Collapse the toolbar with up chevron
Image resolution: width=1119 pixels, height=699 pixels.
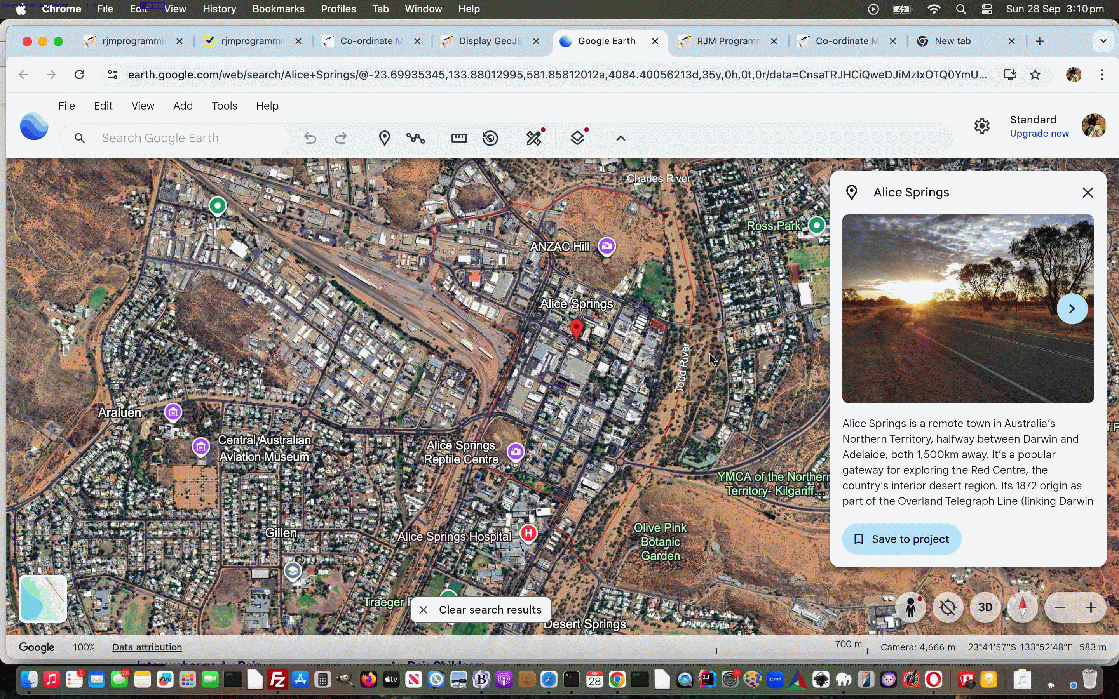621,138
